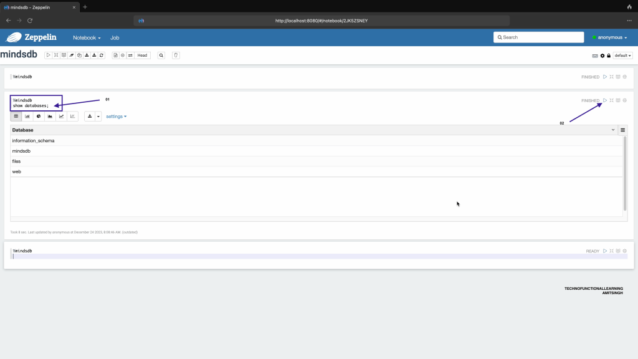Screen dimensions: 638x359
Task: Click the Head revision button
Action: click(x=142, y=55)
